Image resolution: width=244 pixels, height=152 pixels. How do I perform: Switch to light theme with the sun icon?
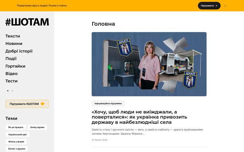point(8,91)
